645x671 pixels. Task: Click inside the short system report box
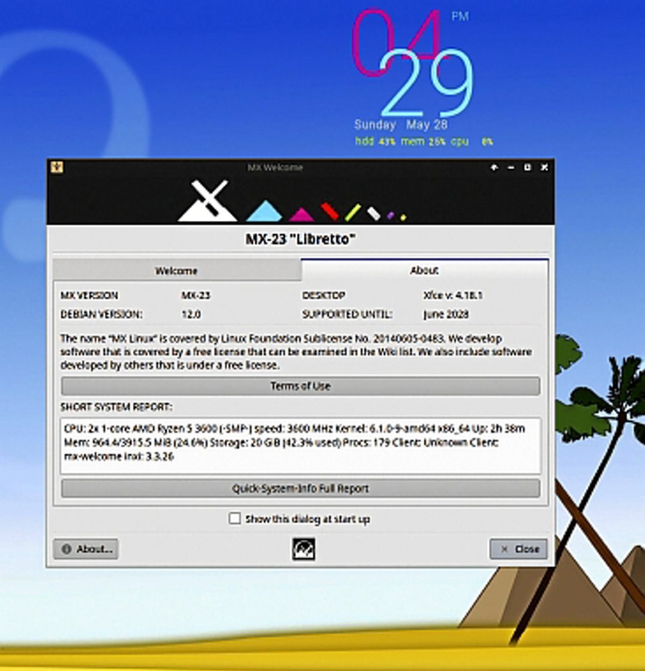[300, 446]
